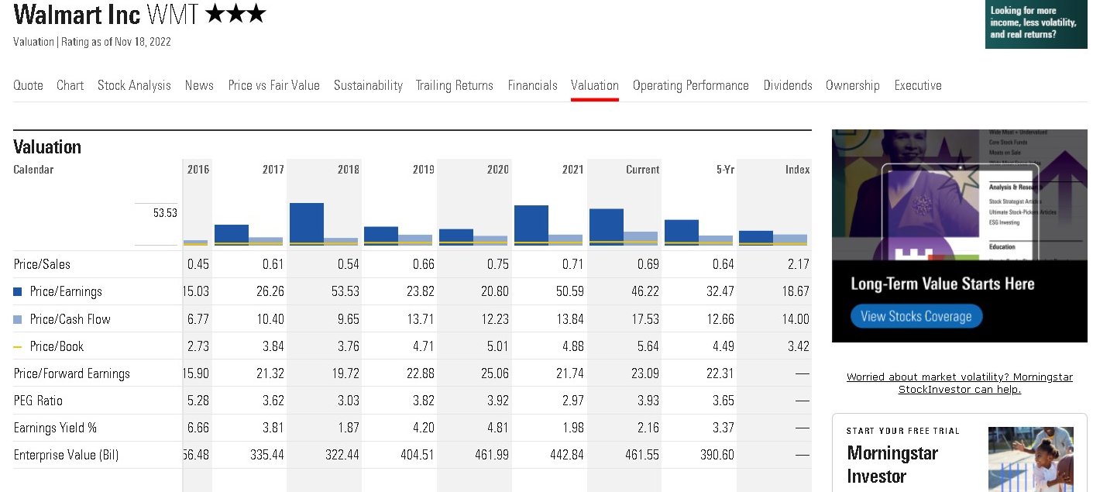Switch to the Ownership tab
This screenshot has height=492, width=1093.
click(852, 85)
